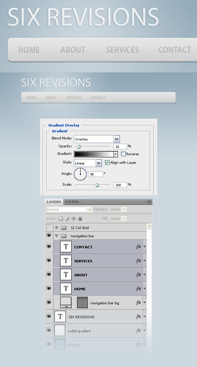Click the 12 Col Grid folder icon
This screenshot has height=367, width=197.
tap(64, 227)
